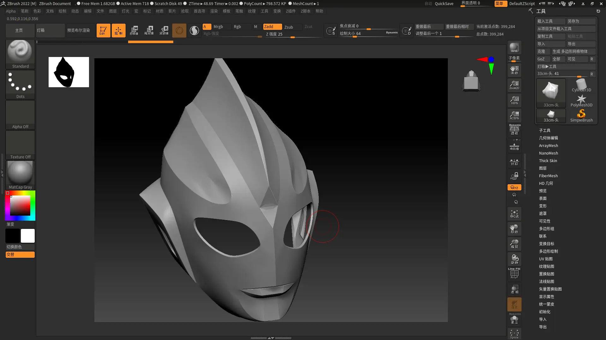The width and height of the screenshot is (606, 340).
Task: Expand the 子工具 subpalette
Action: (x=544, y=130)
